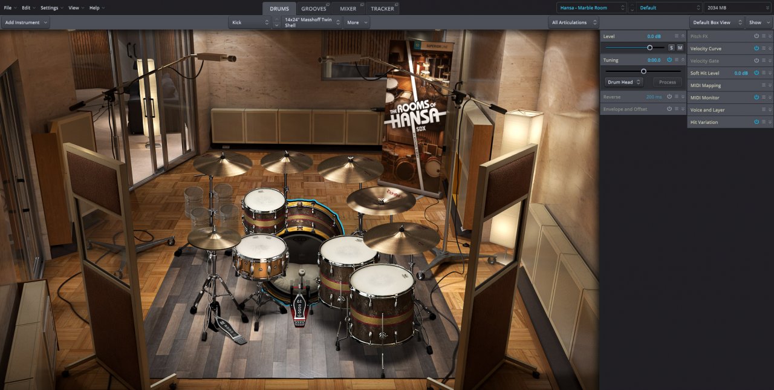Expand the Velocity Gate section
774x390 pixels.
pyautogui.click(x=770, y=60)
